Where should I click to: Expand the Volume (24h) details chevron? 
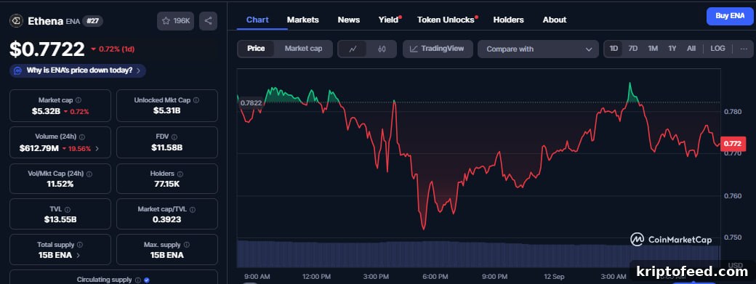[97, 148]
